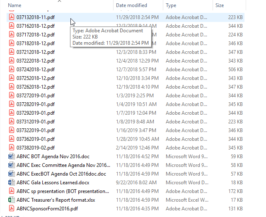Screen dimensions: 266x217
Task: Click PDF icon of 037312019-01.pdf
Action: (11, 122)
